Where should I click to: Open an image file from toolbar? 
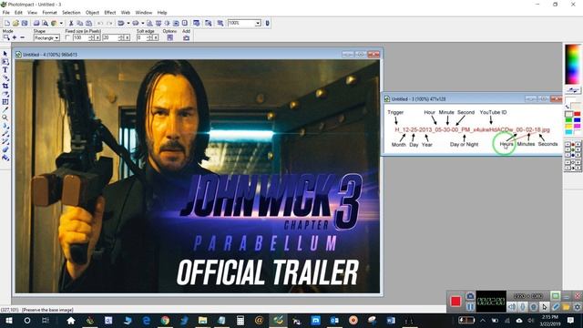15,23
